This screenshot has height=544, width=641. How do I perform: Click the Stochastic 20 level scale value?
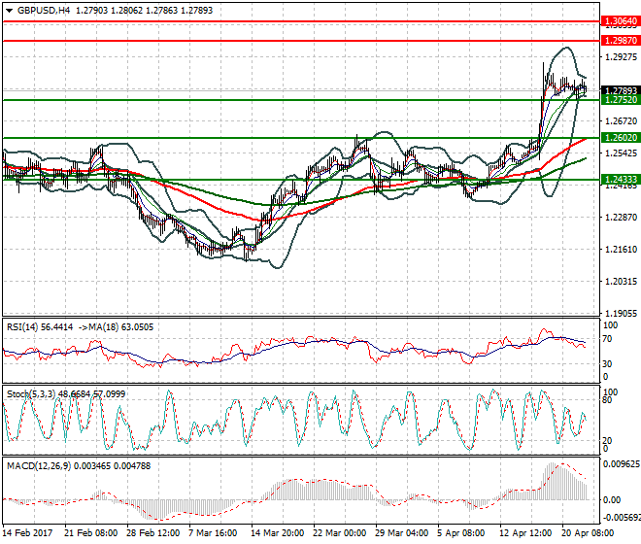(x=607, y=440)
